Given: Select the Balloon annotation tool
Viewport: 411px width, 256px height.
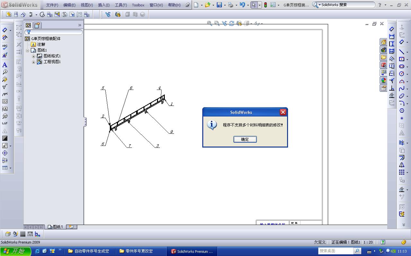Looking at the screenshot, I should pyautogui.click(x=5, y=72).
